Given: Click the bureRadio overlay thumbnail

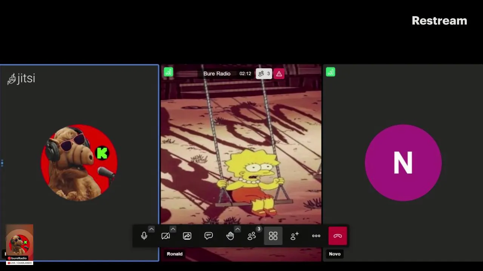Looking at the screenshot, I should 20,245.
